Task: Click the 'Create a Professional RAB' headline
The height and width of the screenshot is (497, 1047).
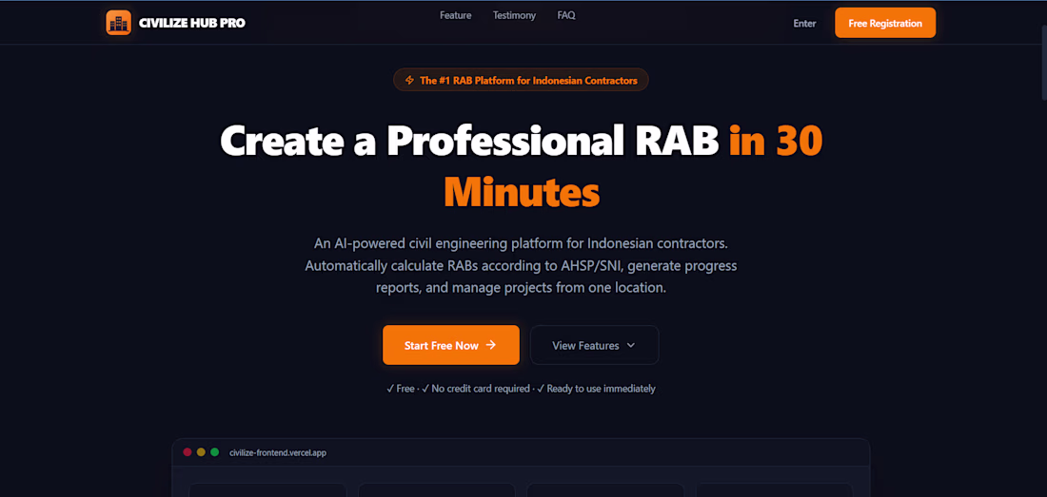Action: (470, 141)
